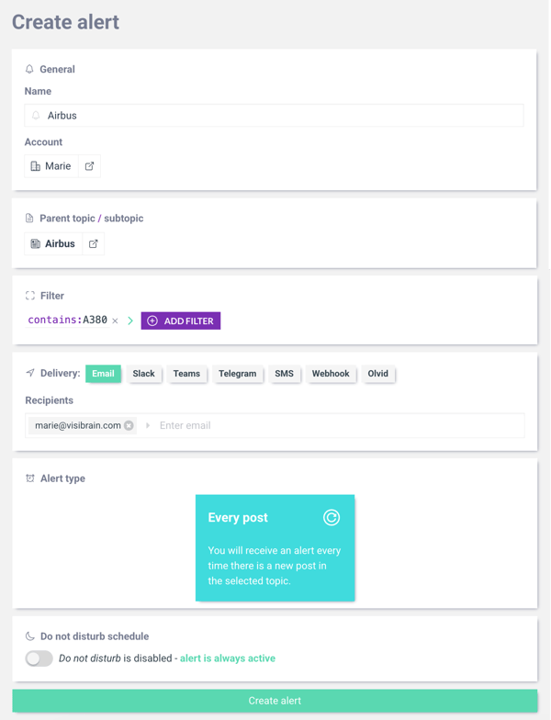Open Airbus topic external link icon
This screenshot has height=720, width=551.
pyautogui.click(x=93, y=244)
